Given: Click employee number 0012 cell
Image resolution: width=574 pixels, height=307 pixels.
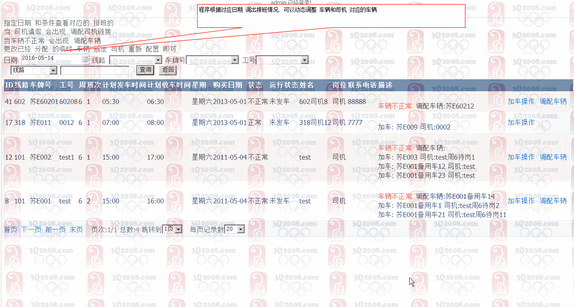Looking at the screenshot, I should pyautogui.click(x=67, y=122).
